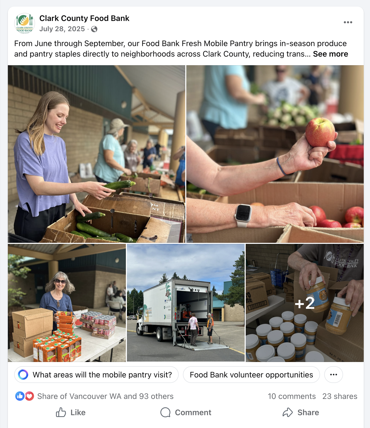Open the +2 additional photos tile
This screenshot has width=370, height=428.
click(305, 303)
